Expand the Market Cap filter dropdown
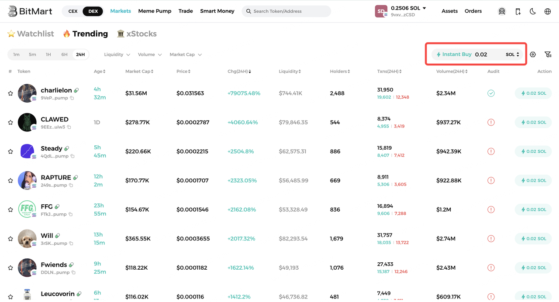Image resolution: width=559 pixels, height=302 pixels. 186,55
